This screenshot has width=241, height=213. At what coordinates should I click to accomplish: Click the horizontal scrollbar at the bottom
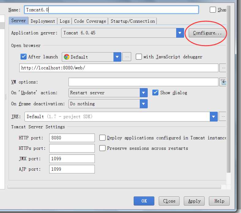[114, 187]
